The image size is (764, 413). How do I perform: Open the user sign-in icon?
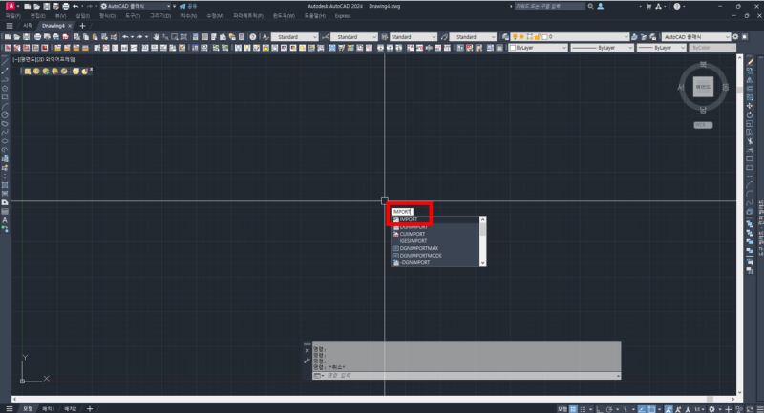point(601,7)
